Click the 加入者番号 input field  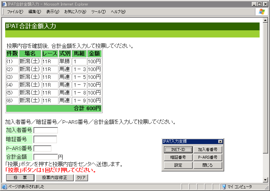45,130
